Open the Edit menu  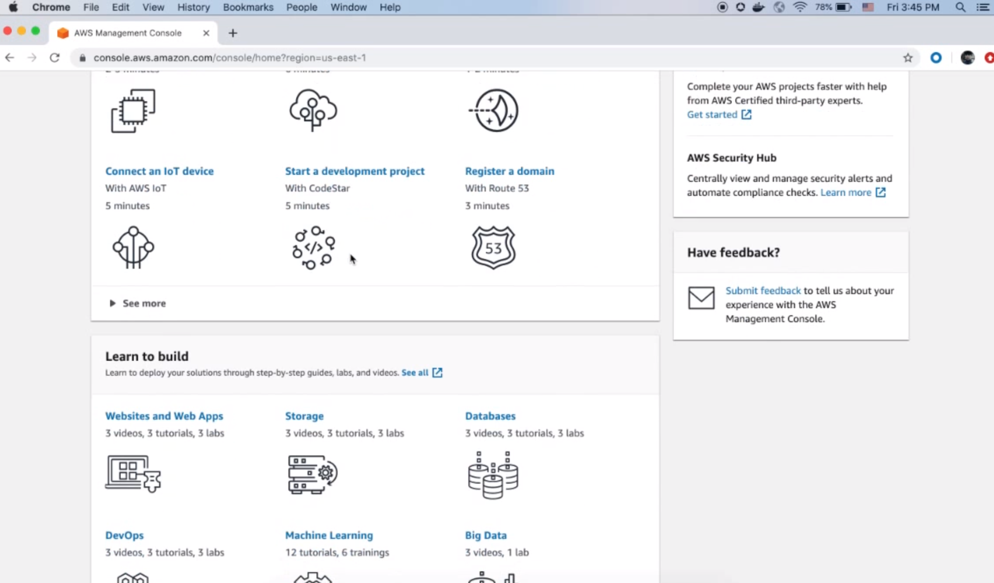point(121,8)
